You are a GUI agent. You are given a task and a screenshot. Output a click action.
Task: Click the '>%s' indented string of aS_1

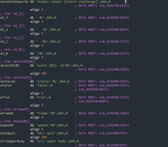[x=43, y=41]
